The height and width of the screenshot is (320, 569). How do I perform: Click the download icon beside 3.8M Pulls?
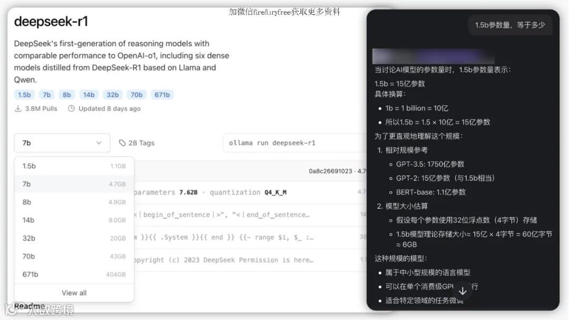18,108
